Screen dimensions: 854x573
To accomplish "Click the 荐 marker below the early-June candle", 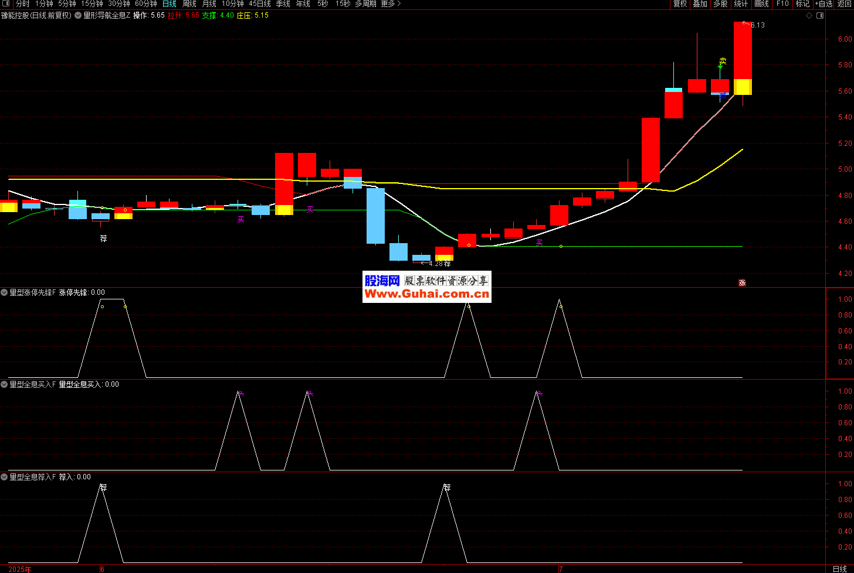I will coord(104,238).
